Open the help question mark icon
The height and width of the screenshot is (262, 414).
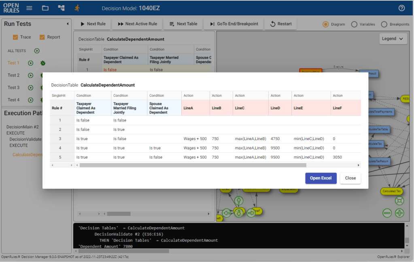pos(401,8)
